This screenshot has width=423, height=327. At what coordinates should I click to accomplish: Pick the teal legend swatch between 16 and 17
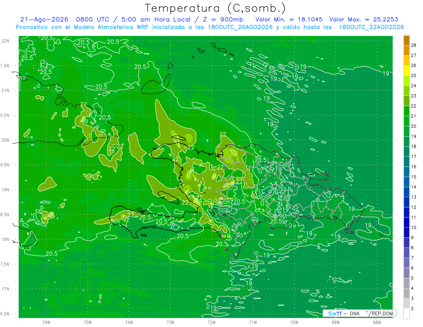[406, 162]
